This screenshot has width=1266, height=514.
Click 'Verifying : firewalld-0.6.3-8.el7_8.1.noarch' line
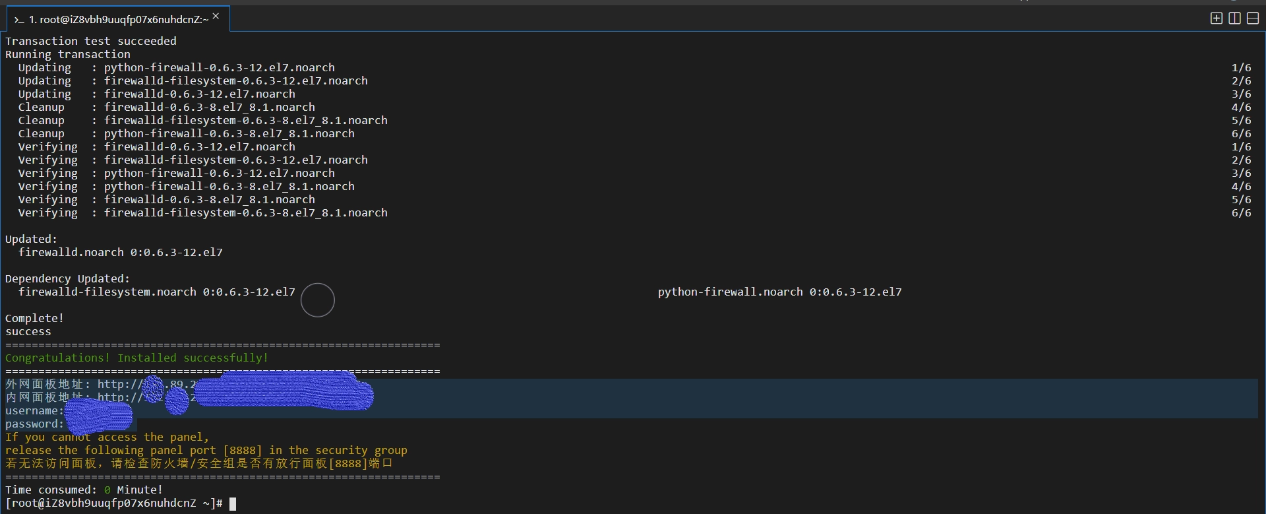[x=167, y=199]
